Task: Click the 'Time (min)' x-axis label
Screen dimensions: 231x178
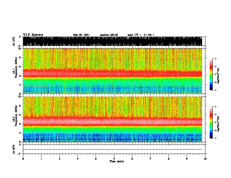Action: pos(117,161)
